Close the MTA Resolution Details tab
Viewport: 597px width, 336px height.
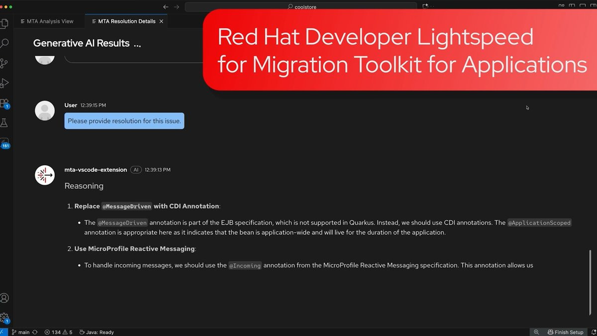click(161, 21)
